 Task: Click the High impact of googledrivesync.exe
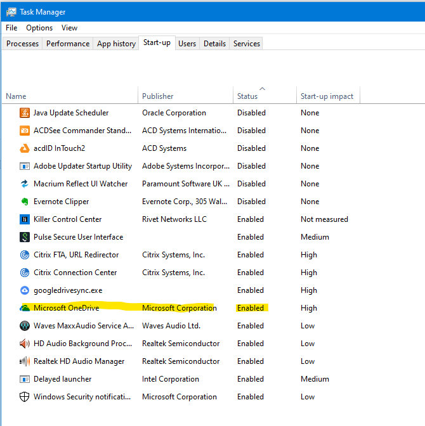click(309, 290)
